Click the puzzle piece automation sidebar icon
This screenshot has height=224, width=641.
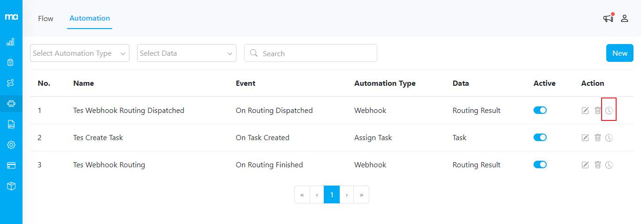click(11, 104)
